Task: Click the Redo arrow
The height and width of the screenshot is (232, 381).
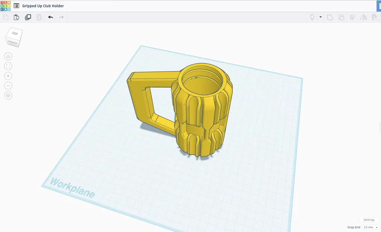Action: (x=61, y=17)
